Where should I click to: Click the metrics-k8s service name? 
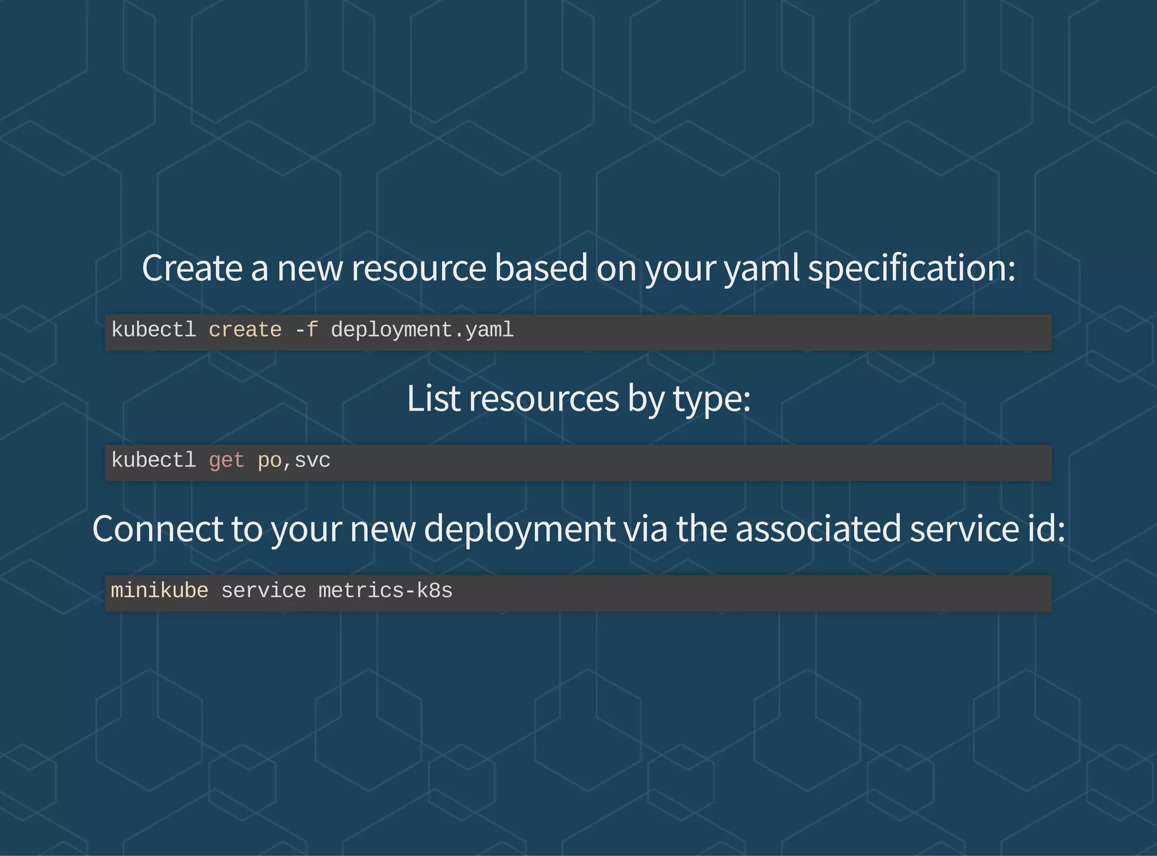click(385, 591)
